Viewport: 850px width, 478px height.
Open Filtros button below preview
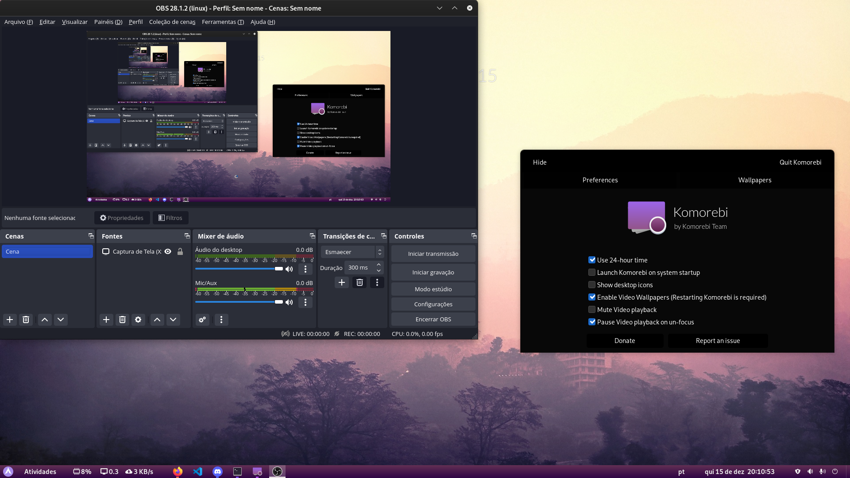pos(170,218)
